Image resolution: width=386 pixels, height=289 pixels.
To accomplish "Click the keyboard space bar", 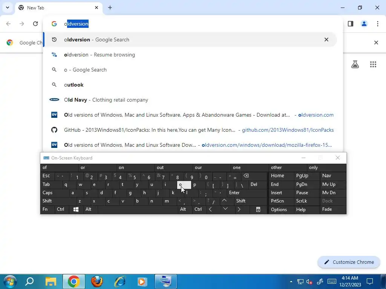I will 138,209.
